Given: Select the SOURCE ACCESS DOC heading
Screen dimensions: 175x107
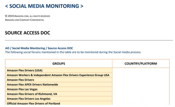Looking at the screenshot, I should point(27,33).
